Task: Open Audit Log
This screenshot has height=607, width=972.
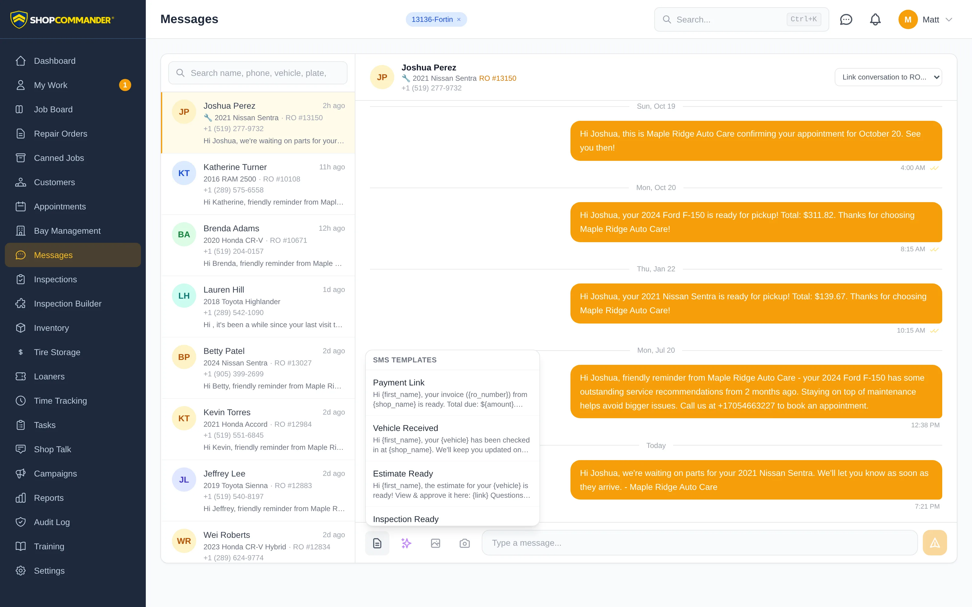Action: [73, 522]
